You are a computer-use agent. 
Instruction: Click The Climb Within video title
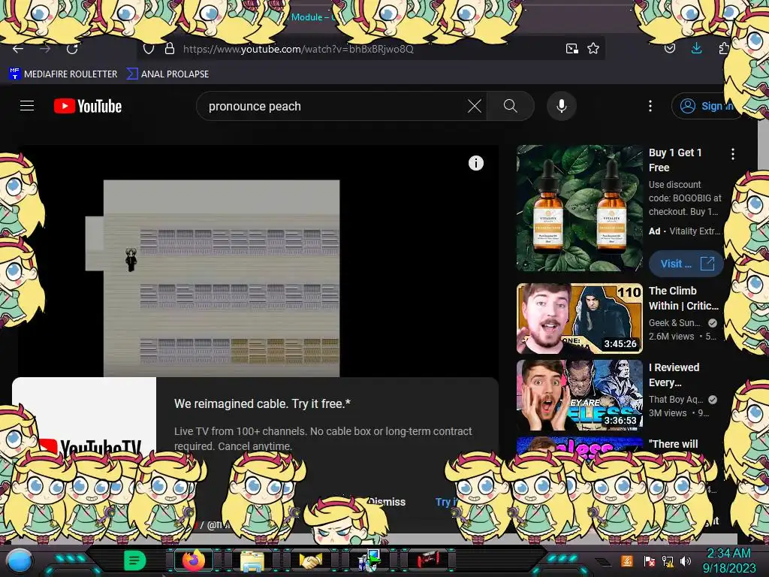click(x=683, y=298)
